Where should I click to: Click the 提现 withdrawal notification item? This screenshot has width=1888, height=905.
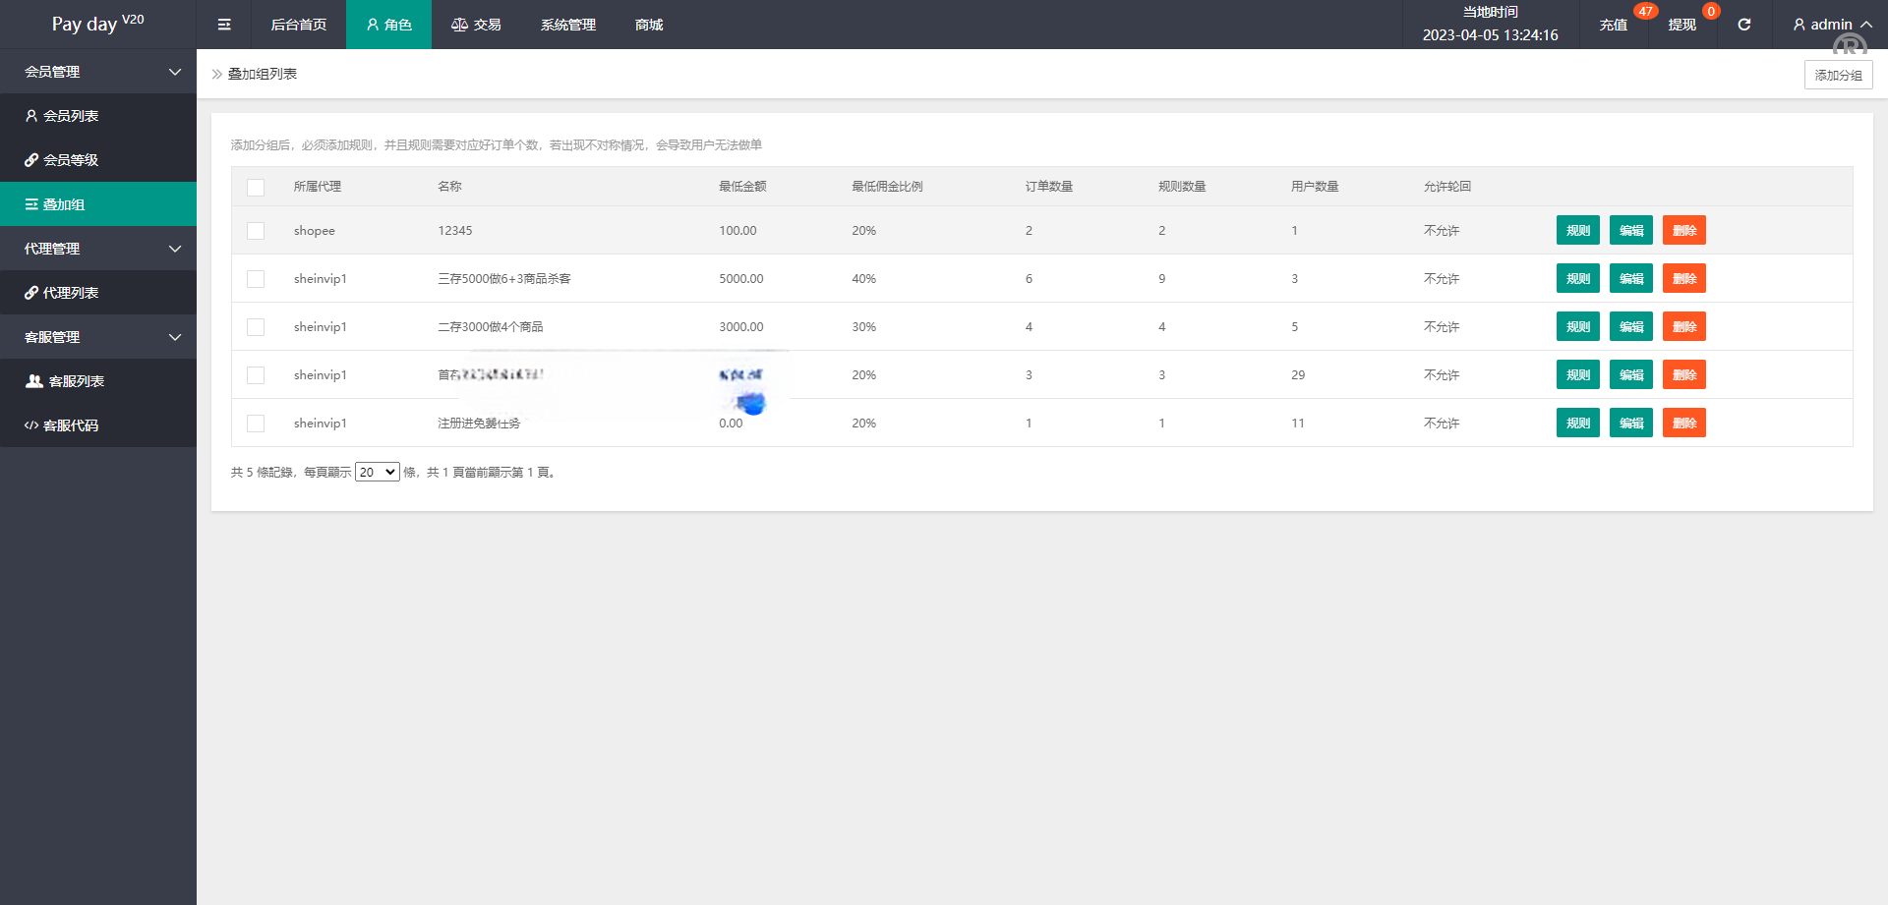1681,25
